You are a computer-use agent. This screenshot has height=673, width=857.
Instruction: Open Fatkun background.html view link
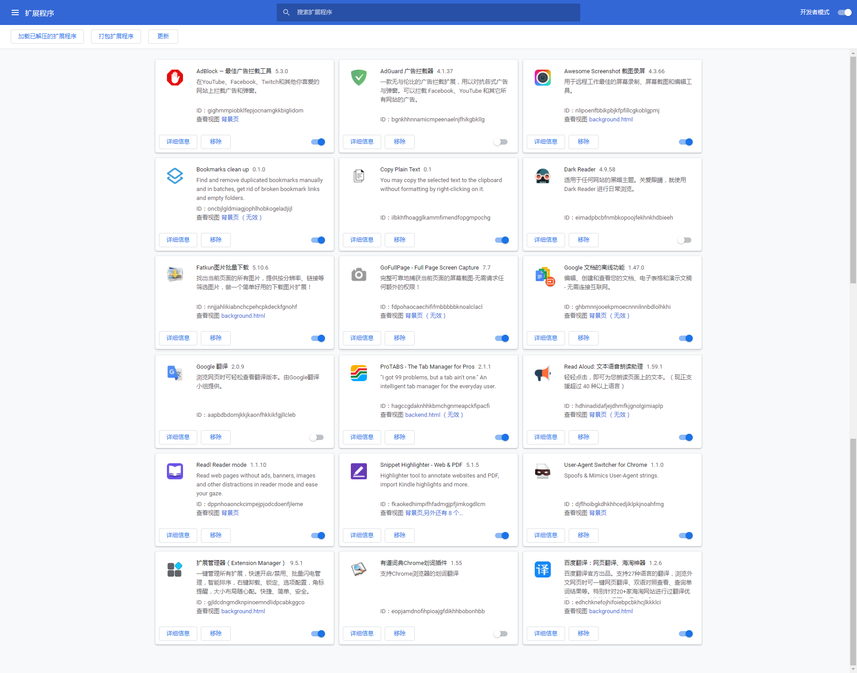(x=243, y=316)
